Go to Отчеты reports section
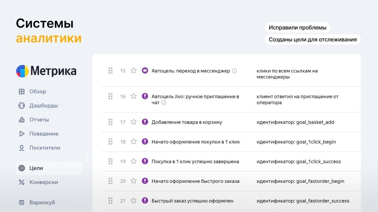378x212 pixels. point(39,119)
